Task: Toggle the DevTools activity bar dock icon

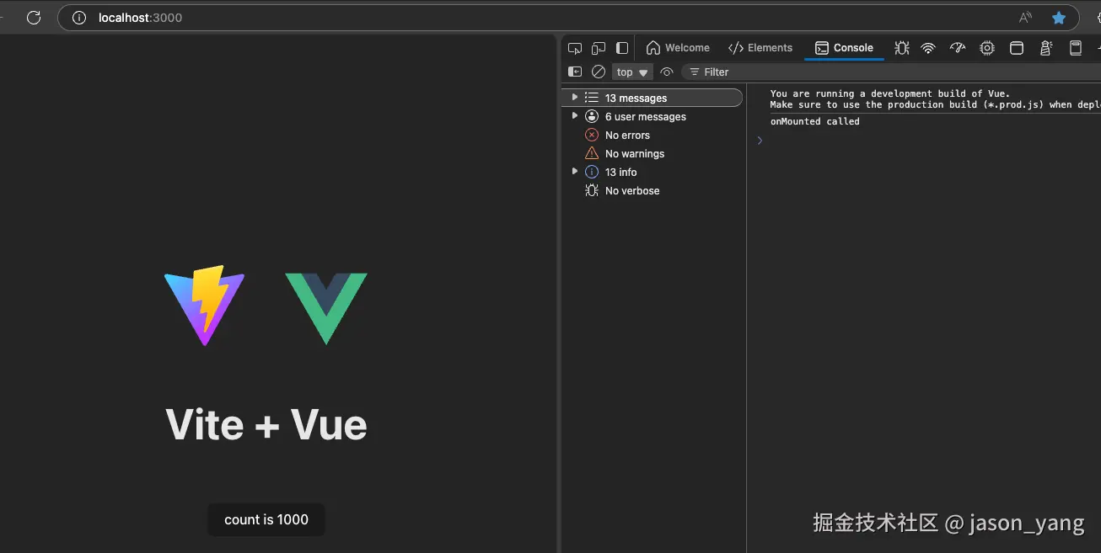Action: point(622,48)
